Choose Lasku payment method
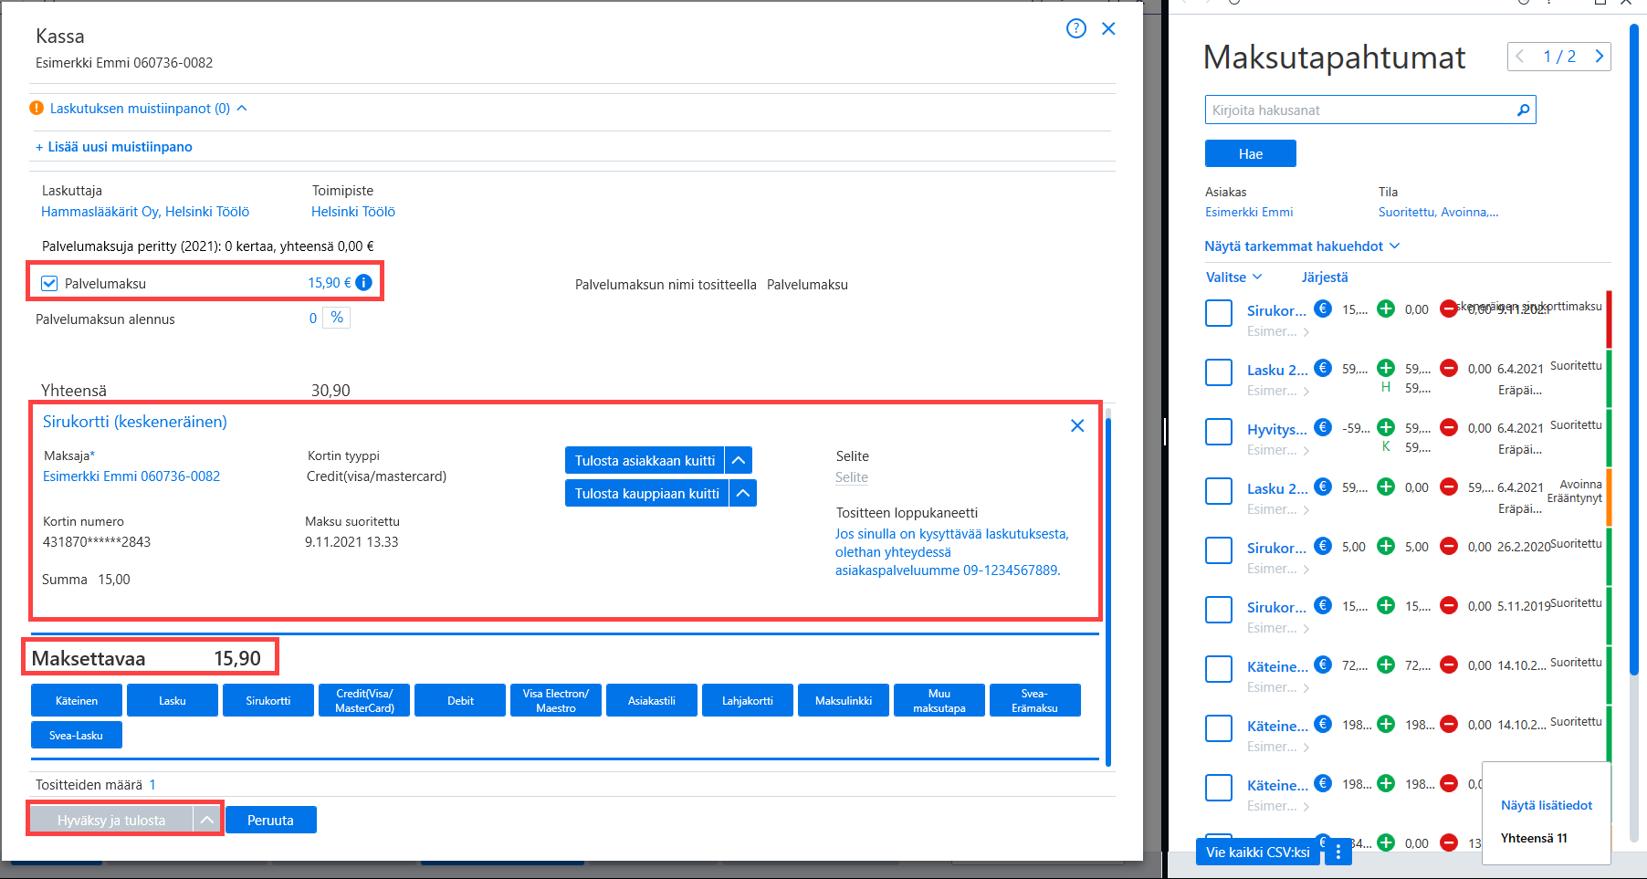Viewport: 1647px width, 879px height. click(173, 700)
